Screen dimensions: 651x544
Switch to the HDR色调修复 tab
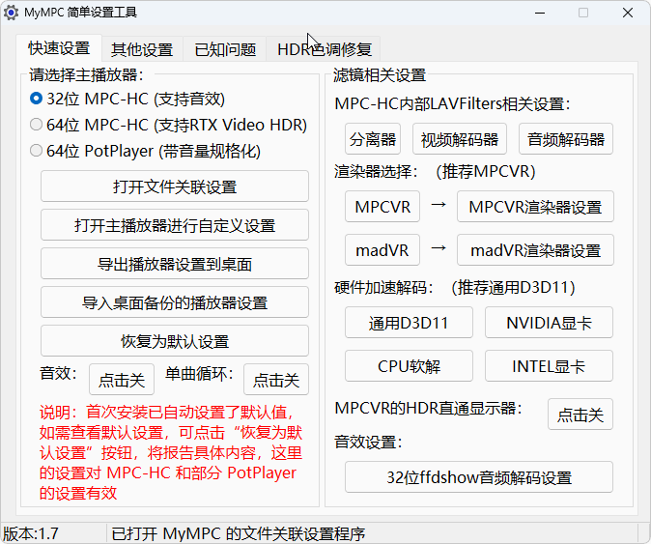coord(324,50)
